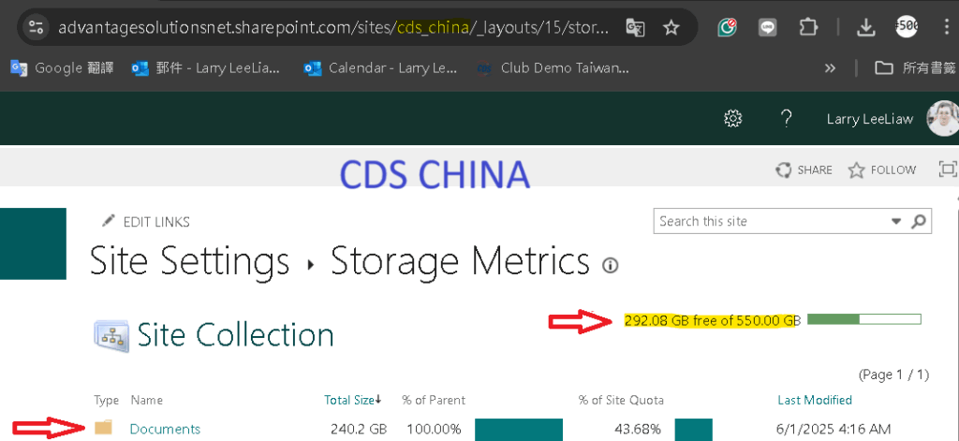Open the Calendar - Larry bookmark
The width and height of the screenshot is (959, 441).
tap(381, 68)
